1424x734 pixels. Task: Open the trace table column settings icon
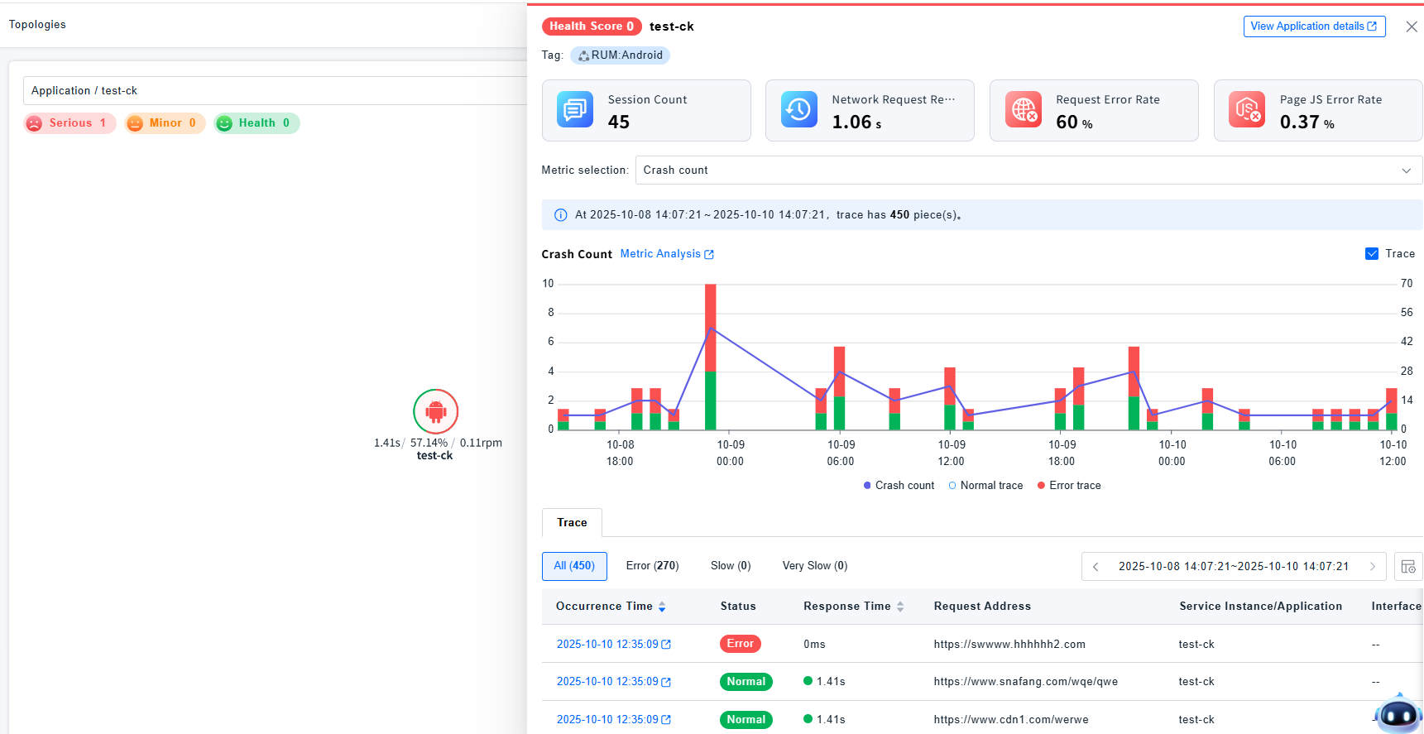pyautogui.click(x=1408, y=567)
